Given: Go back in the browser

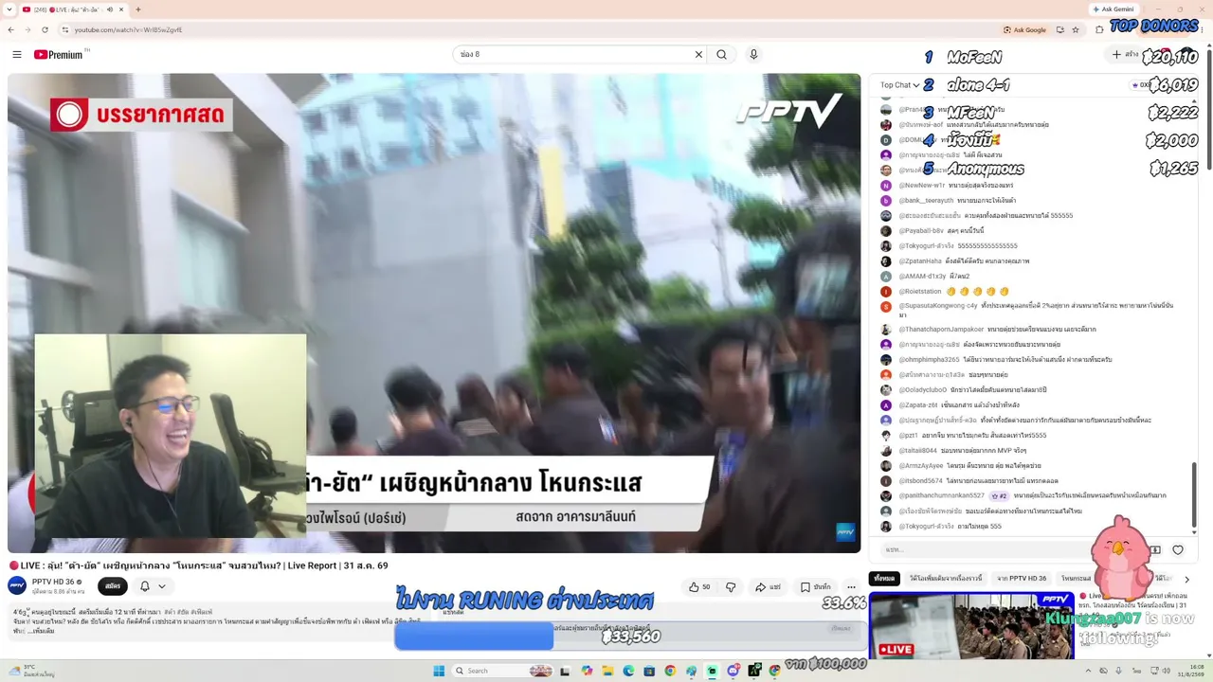Looking at the screenshot, I should pos(11,29).
